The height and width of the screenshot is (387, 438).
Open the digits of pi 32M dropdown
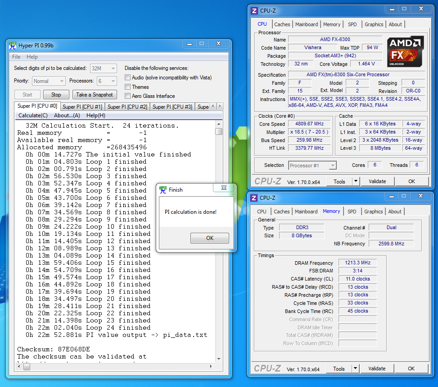tap(104, 68)
